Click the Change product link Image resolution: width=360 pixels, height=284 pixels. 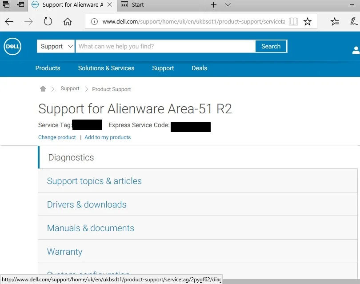[x=57, y=137]
